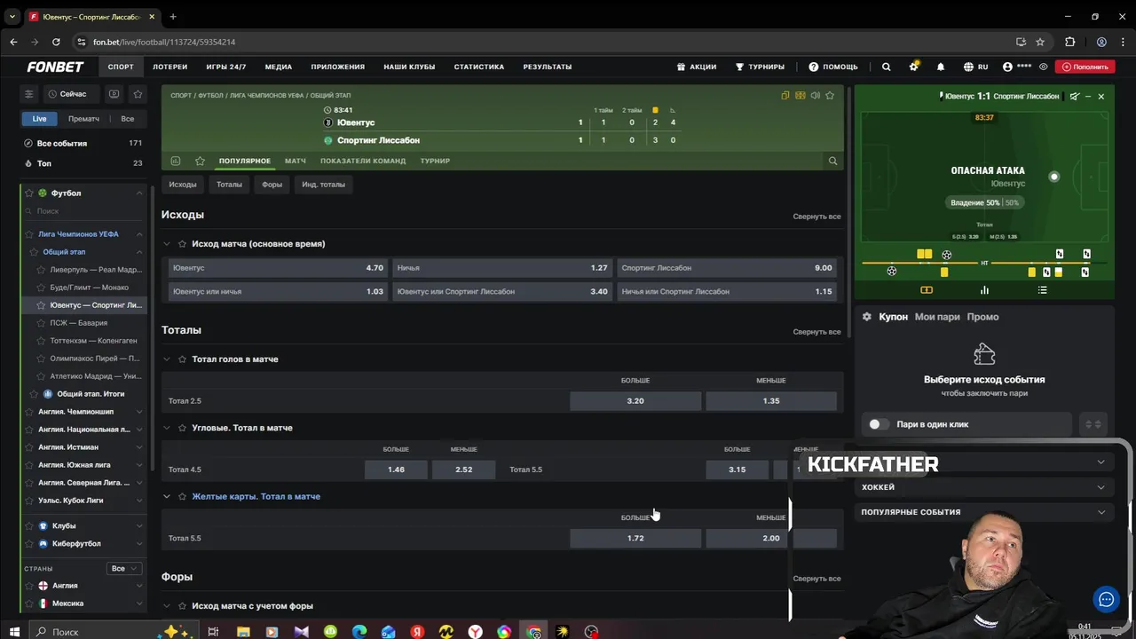Open match statistics icon beside Популярное
Screen dimensions: 1136x639
pos(176,161)
